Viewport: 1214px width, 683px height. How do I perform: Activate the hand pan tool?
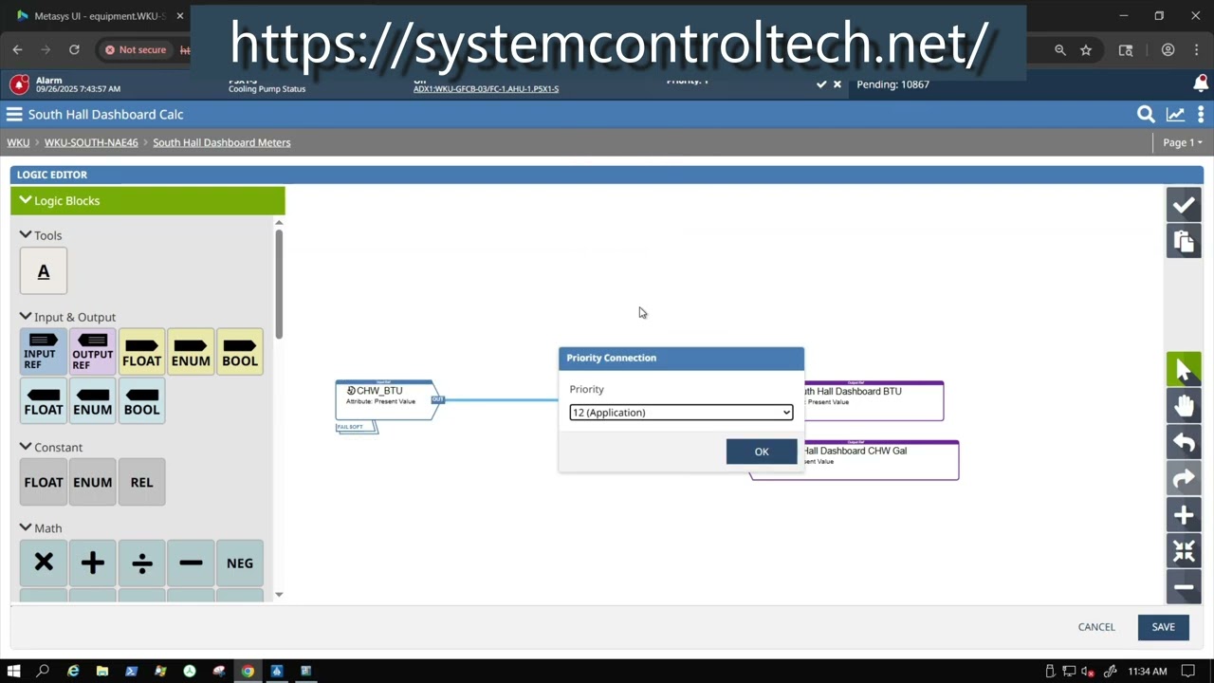[x=1184, y=406]
